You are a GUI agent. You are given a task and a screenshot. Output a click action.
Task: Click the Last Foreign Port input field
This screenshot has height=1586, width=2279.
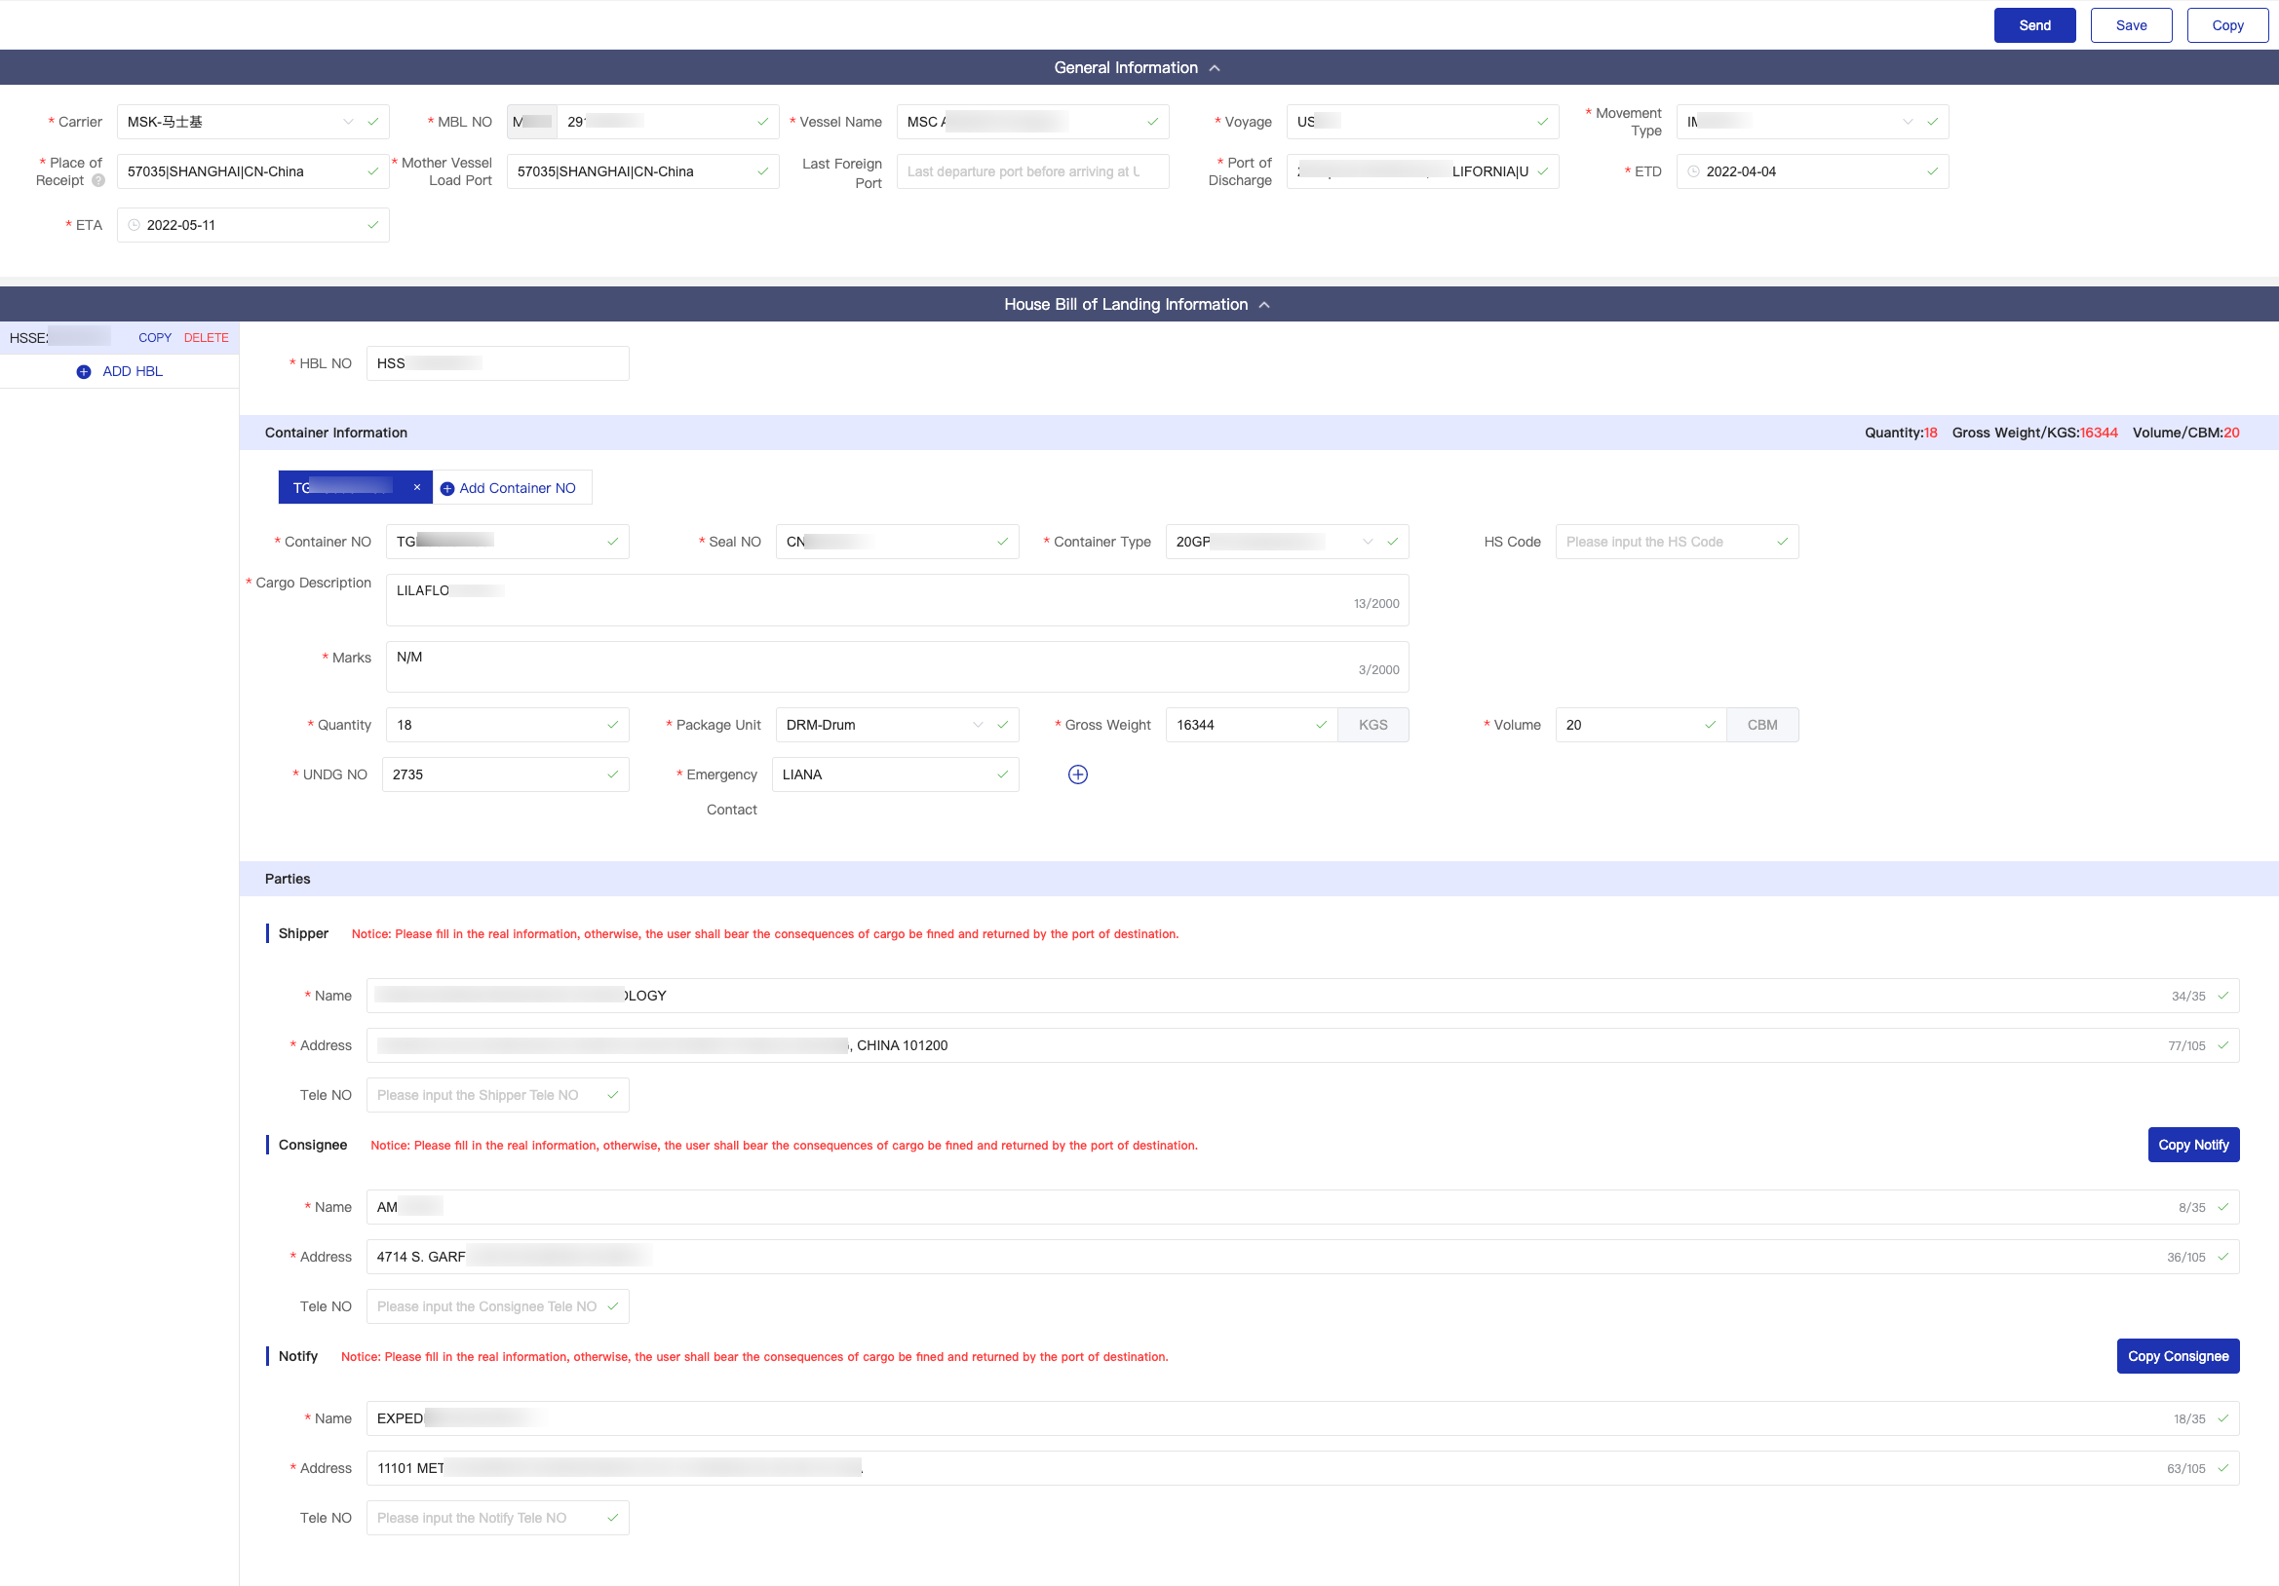coord(1031,171)
